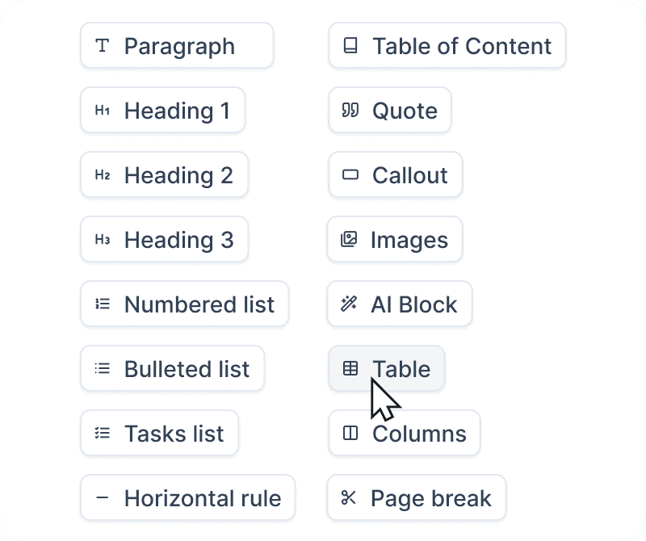646x541 pixels.
Task: Click the H1 heading icon
Action: coord(103,110)
